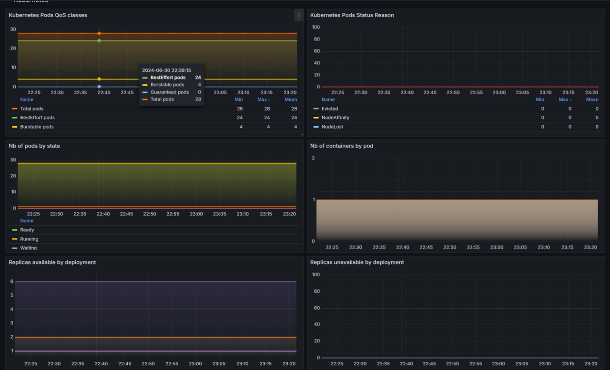Toggle the NodeAffinity series label
610x370 pixels.
(x=335, y=118)
